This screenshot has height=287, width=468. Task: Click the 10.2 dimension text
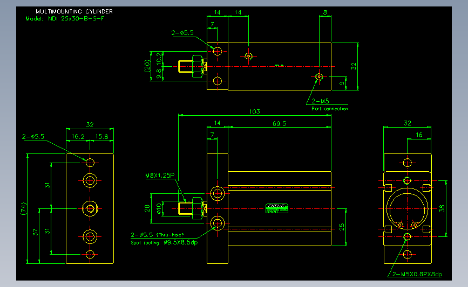pyautogui.click(x=159, y=59)
